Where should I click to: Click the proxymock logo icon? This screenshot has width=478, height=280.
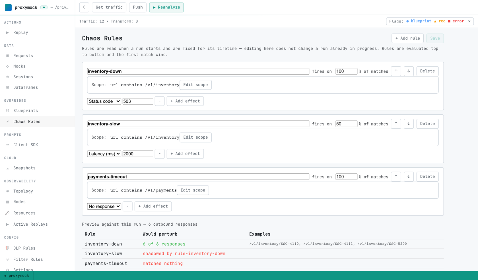point(8,7)
